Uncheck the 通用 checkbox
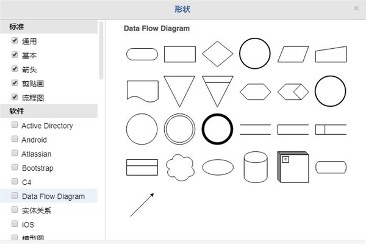Screen dimensions: 366x244 pyautogui.click(x=15, y=41)
